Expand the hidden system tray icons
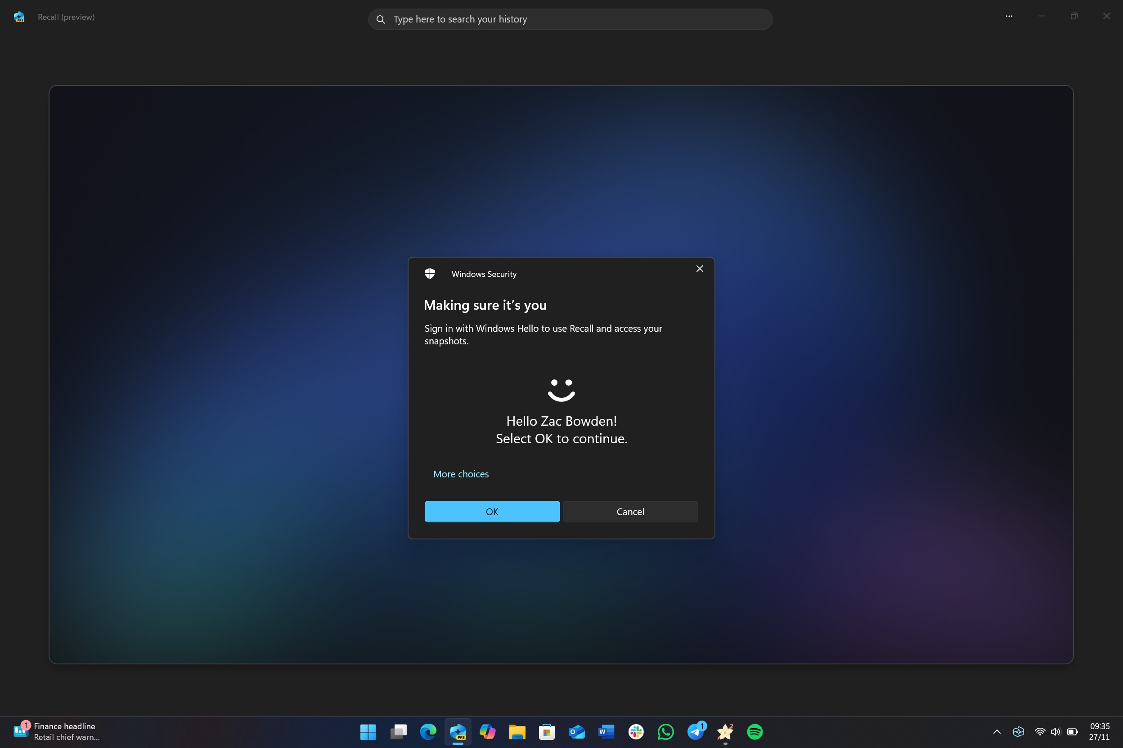The width and height of the screenshot is (1123, 748). point(997,731)
